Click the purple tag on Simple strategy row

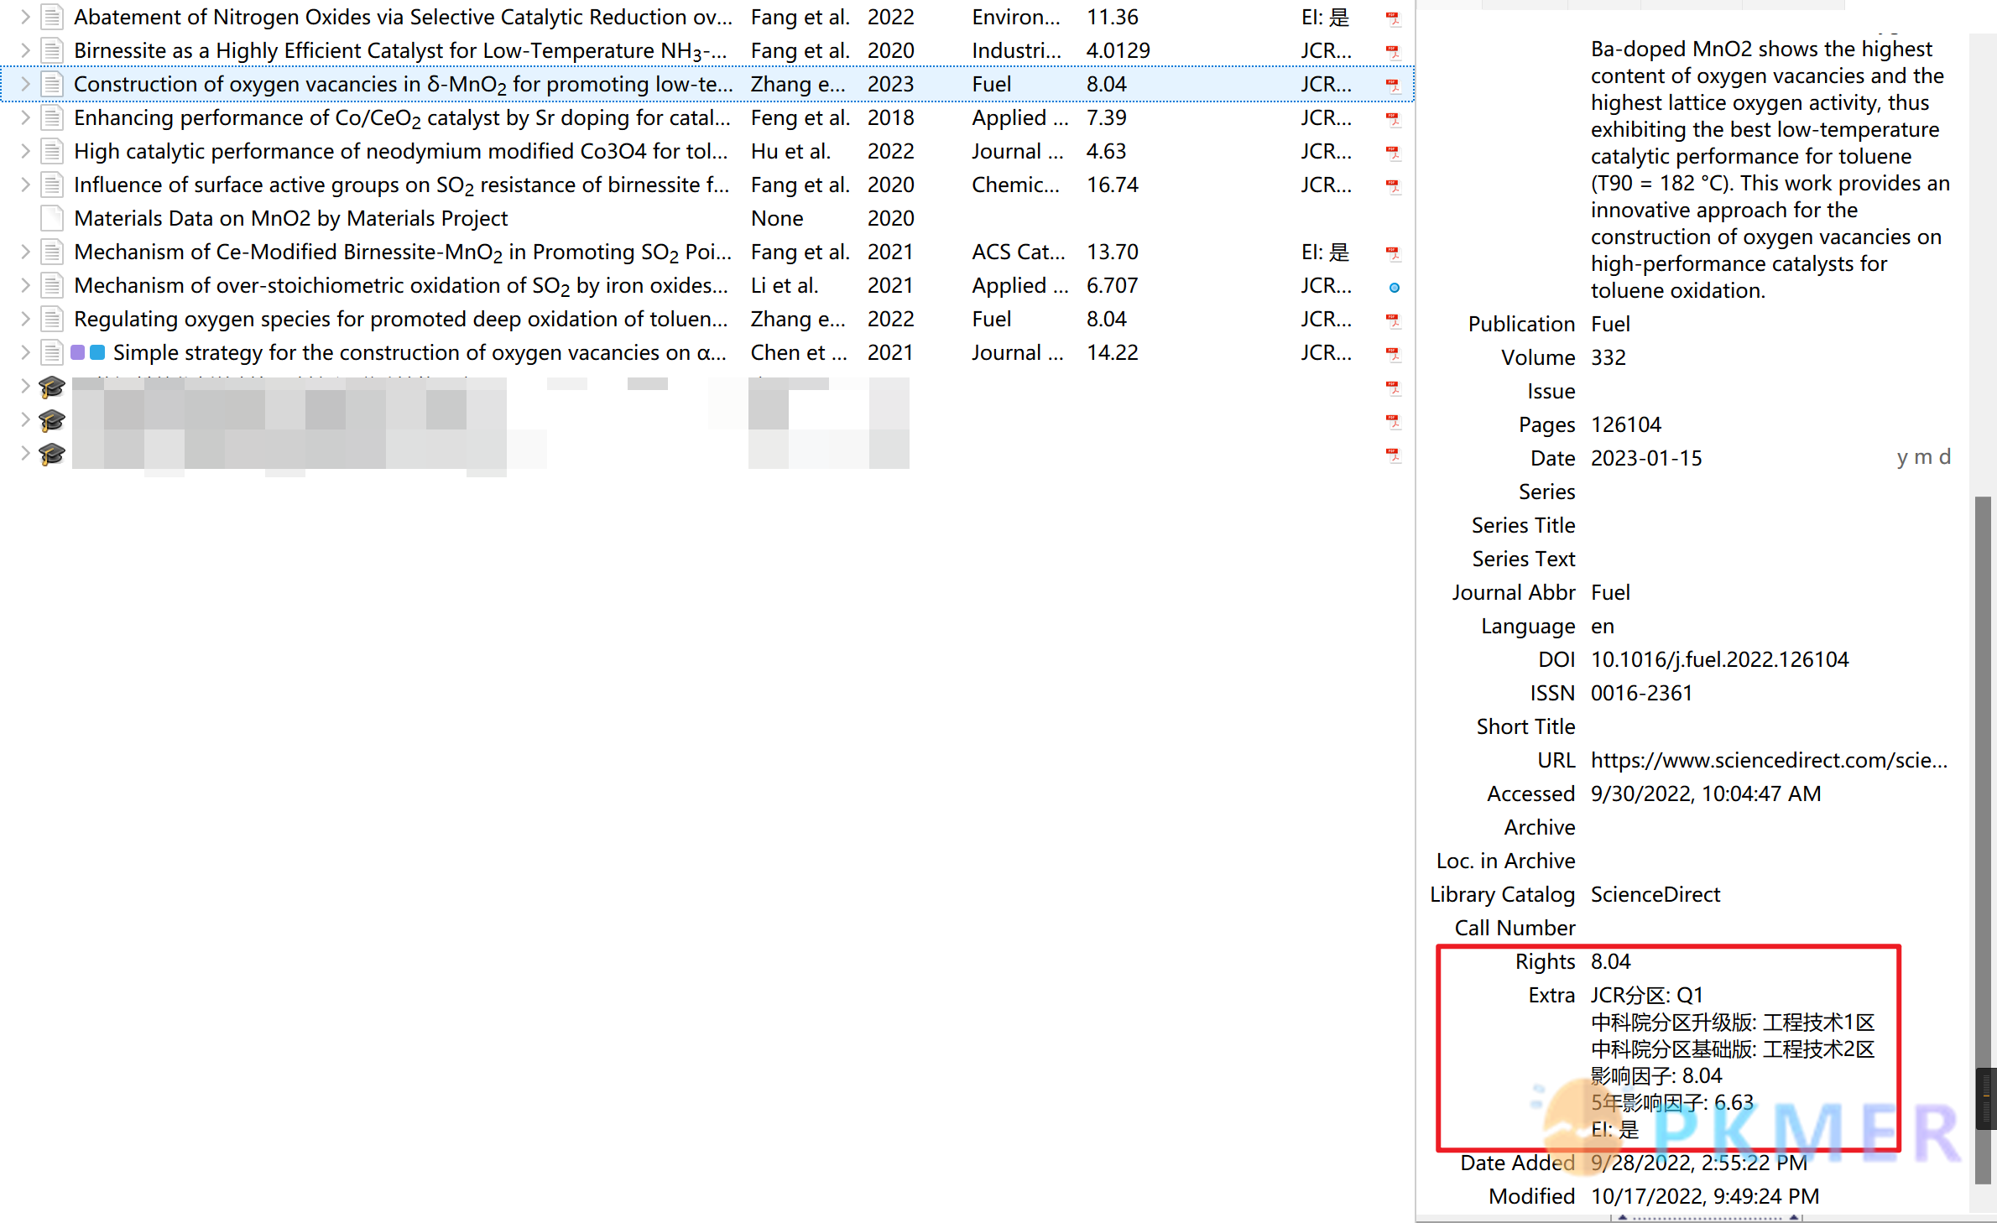point(78,352)
